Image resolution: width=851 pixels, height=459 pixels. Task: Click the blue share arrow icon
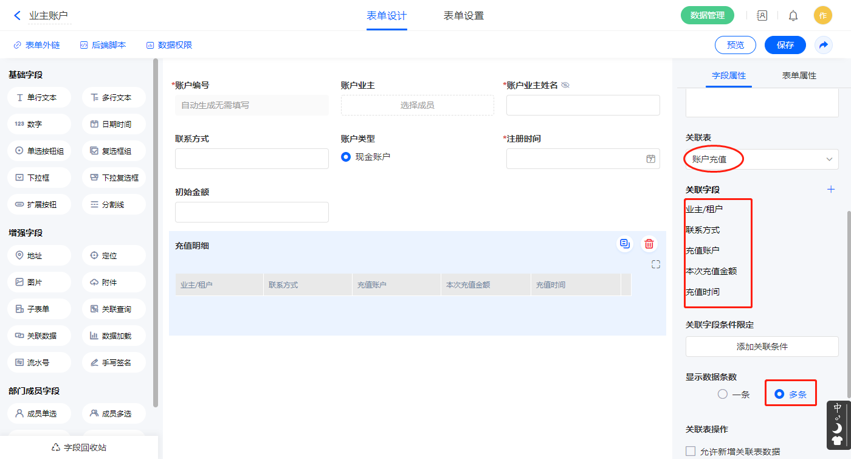824,45
